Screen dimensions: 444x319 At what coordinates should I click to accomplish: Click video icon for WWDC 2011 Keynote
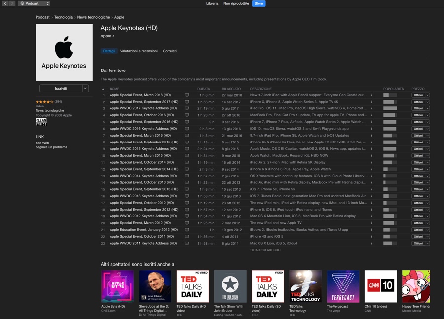187,243
